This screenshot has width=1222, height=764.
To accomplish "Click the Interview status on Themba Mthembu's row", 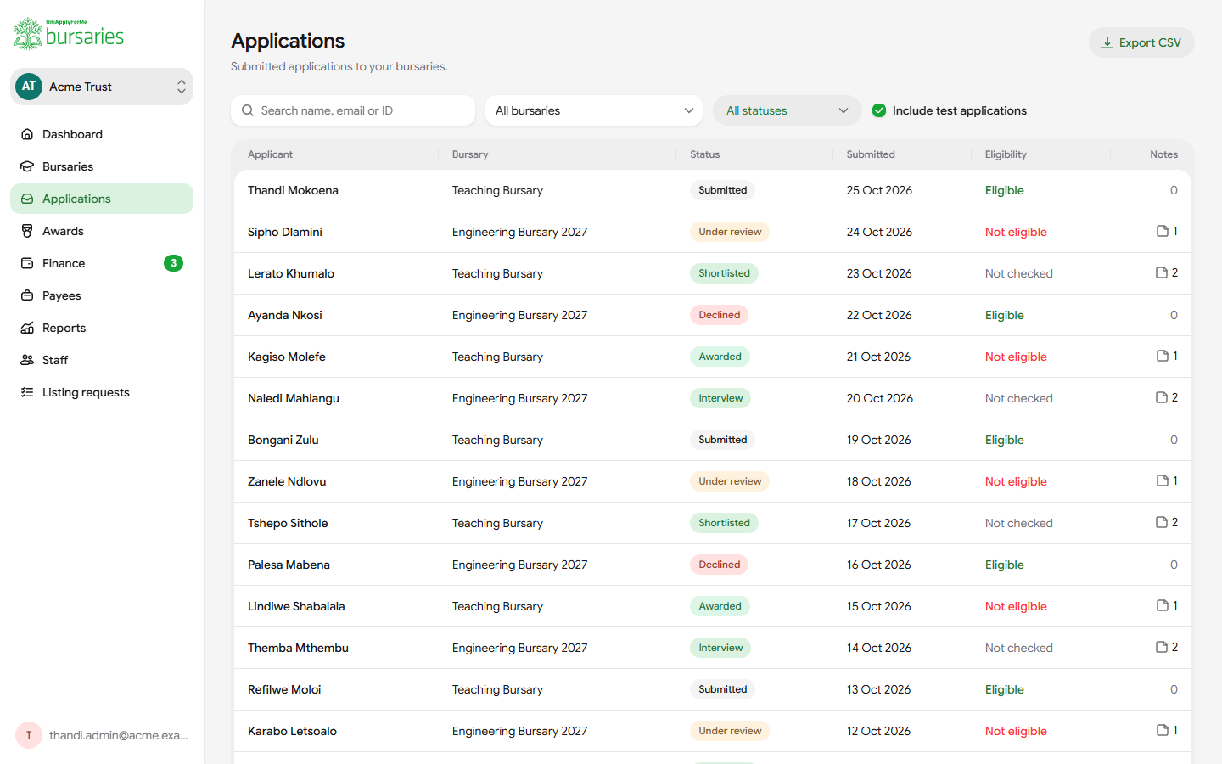I will point(720,648).
